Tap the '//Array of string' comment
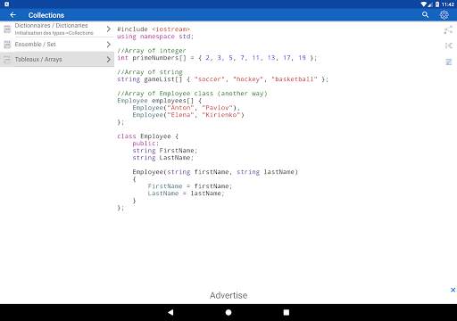The width and height of the screenshot is (457, 321). coord(150,72)
